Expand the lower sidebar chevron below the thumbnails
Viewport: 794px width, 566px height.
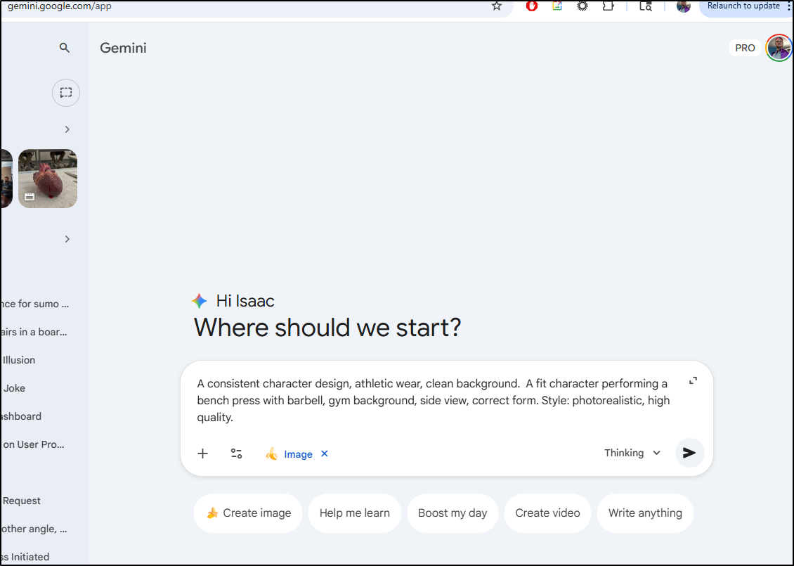[x=67, y=239]
